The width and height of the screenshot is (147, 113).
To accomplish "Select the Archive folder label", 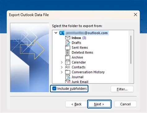I will (77, 57).
